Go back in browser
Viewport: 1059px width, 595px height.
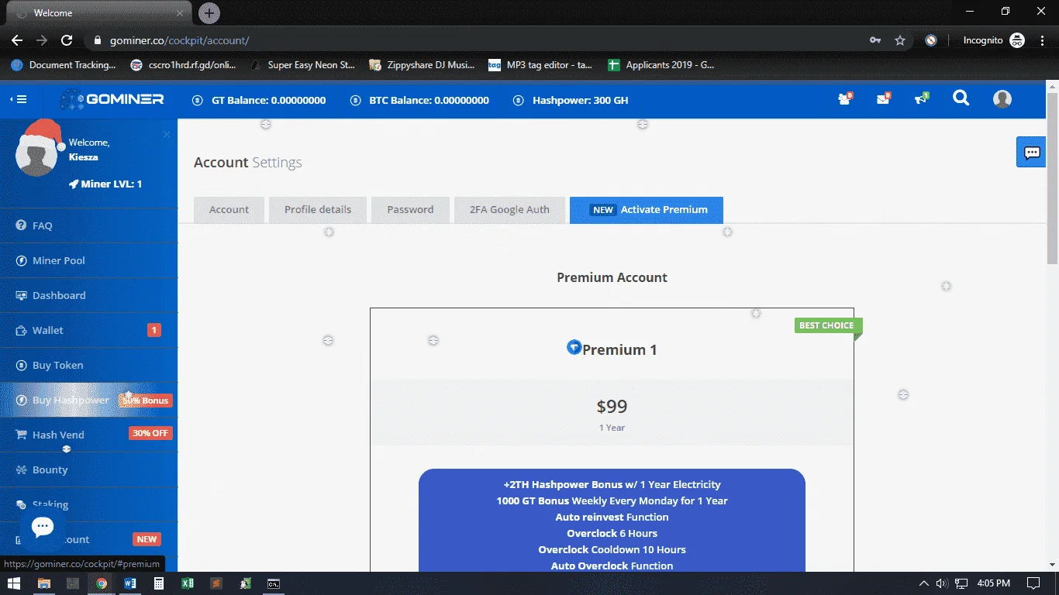(17, 40)
